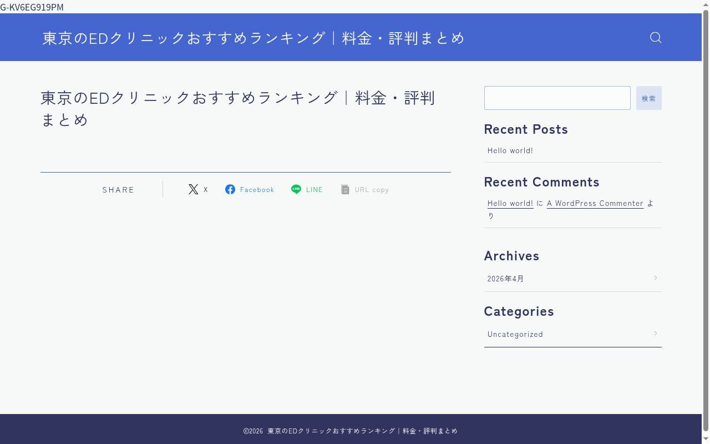This screenshot has height=444, width=710.
Task: Click the URL copy text label
Action: coord(372,190)
